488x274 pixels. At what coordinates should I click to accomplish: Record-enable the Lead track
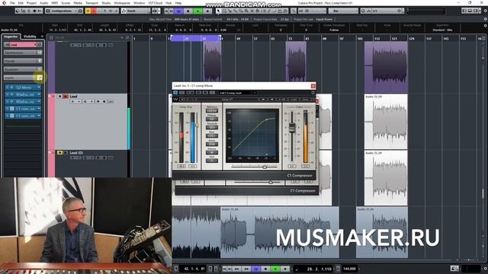(x=72, y=101)
